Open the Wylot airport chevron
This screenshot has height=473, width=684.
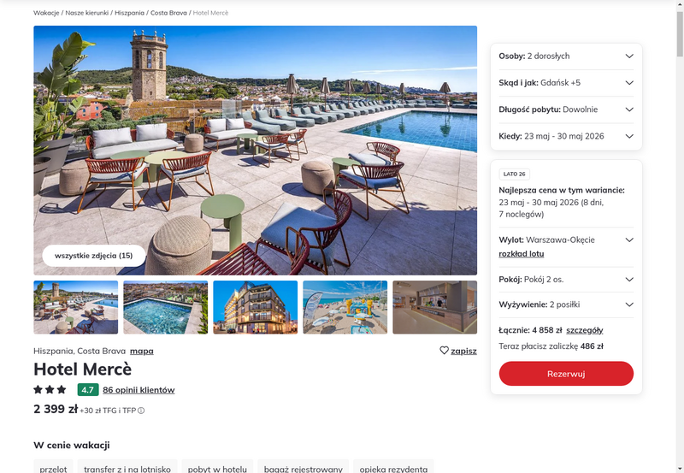tap(629, 239)
